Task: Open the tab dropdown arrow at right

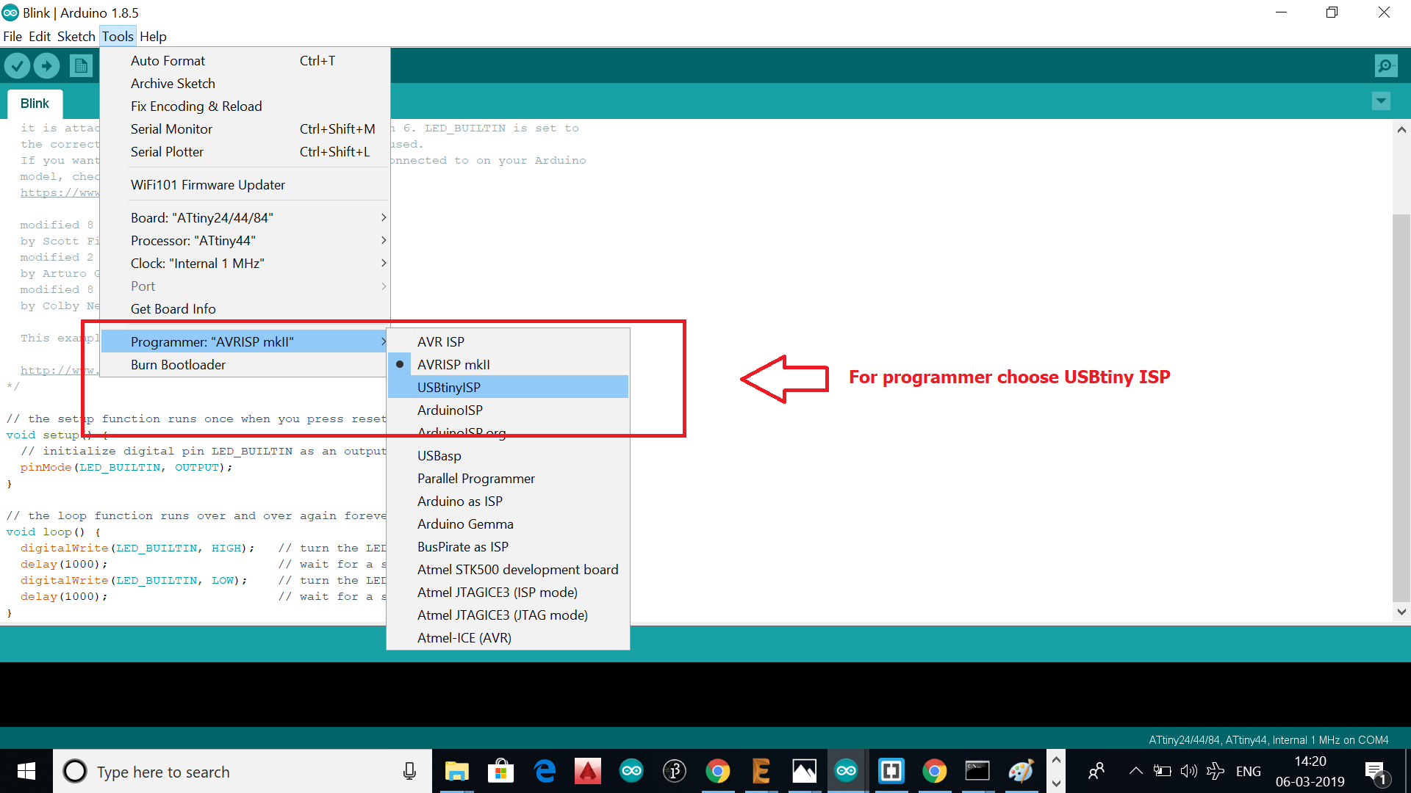Action: (x=1381, y=101)
